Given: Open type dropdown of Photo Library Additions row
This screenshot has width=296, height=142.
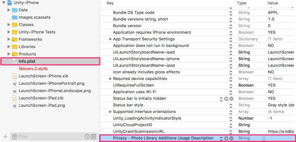Looking at the screenshot, I should (264, 139).
